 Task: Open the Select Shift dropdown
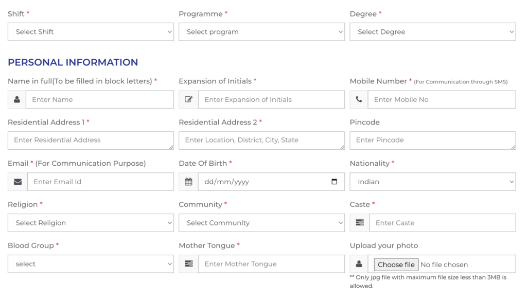click(x=91, y=31)
